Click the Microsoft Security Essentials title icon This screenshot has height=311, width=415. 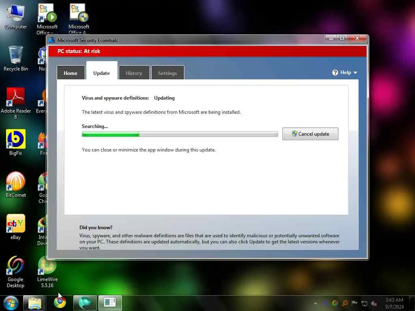click(x=52, y=40)
